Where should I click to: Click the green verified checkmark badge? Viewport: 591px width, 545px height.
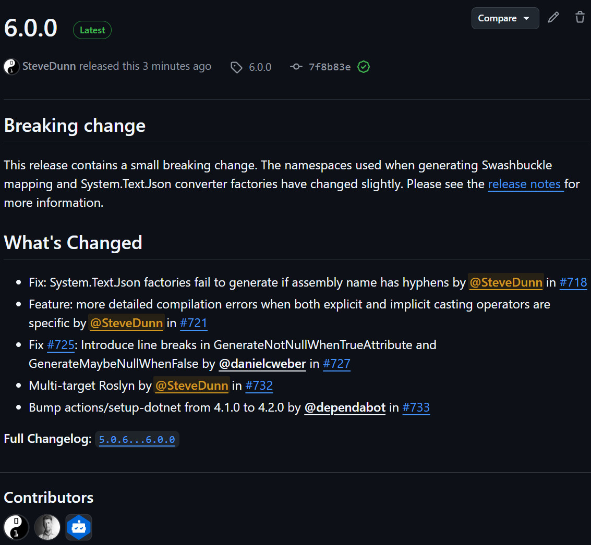pyautogui.click(x=364, y=67)
